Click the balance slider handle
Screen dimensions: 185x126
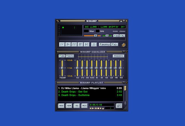[x=107, y=36]
